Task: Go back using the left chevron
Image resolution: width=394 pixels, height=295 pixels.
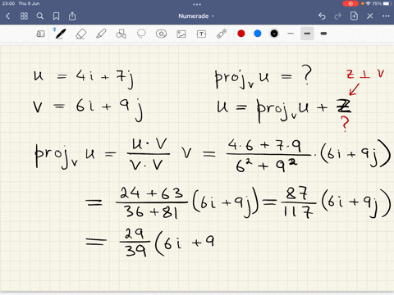Action: (7, 16)
